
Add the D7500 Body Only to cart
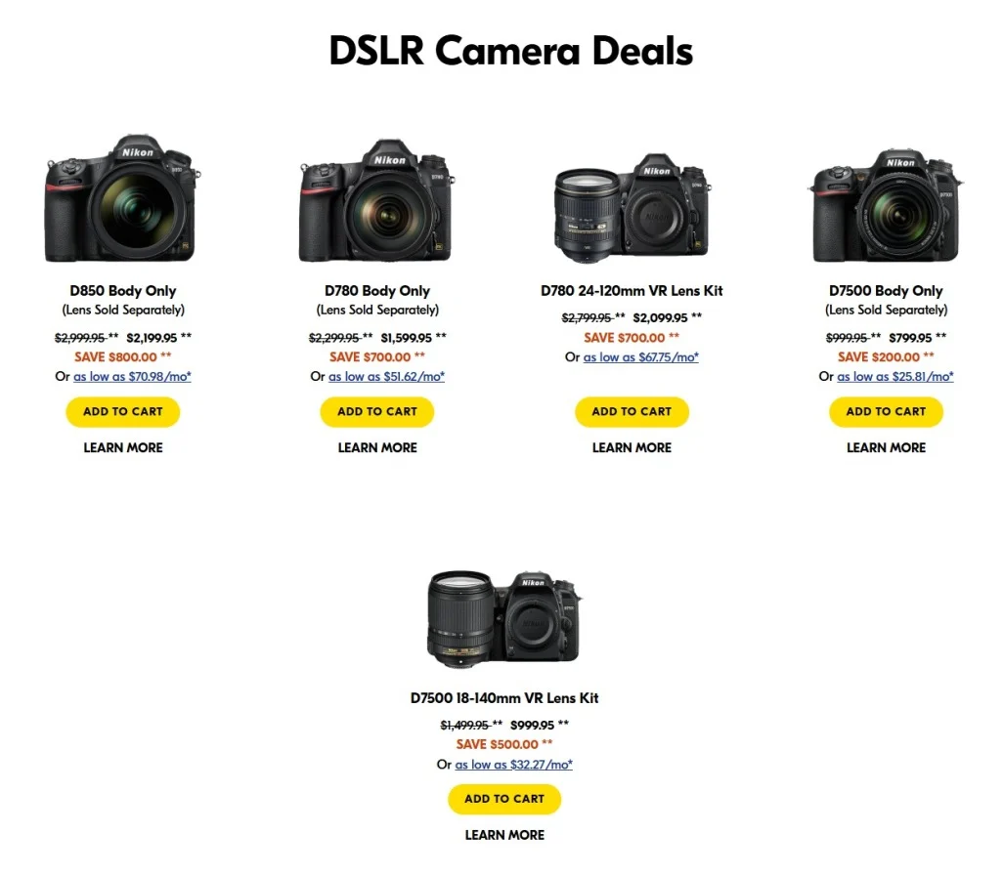click(x=886, y=411)
